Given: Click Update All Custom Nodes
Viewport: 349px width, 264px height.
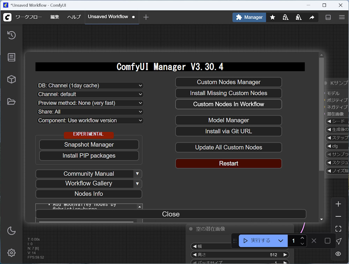Looking at the screenshot, I should [x=229, y=147].
